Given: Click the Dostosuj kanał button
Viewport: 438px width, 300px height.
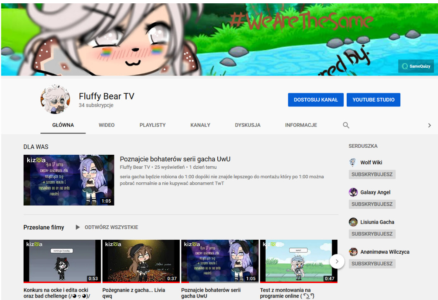Looking at the screenshot, I should pos(316,99).
